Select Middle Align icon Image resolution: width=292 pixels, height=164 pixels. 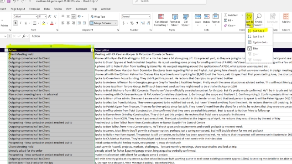[68, 16]
